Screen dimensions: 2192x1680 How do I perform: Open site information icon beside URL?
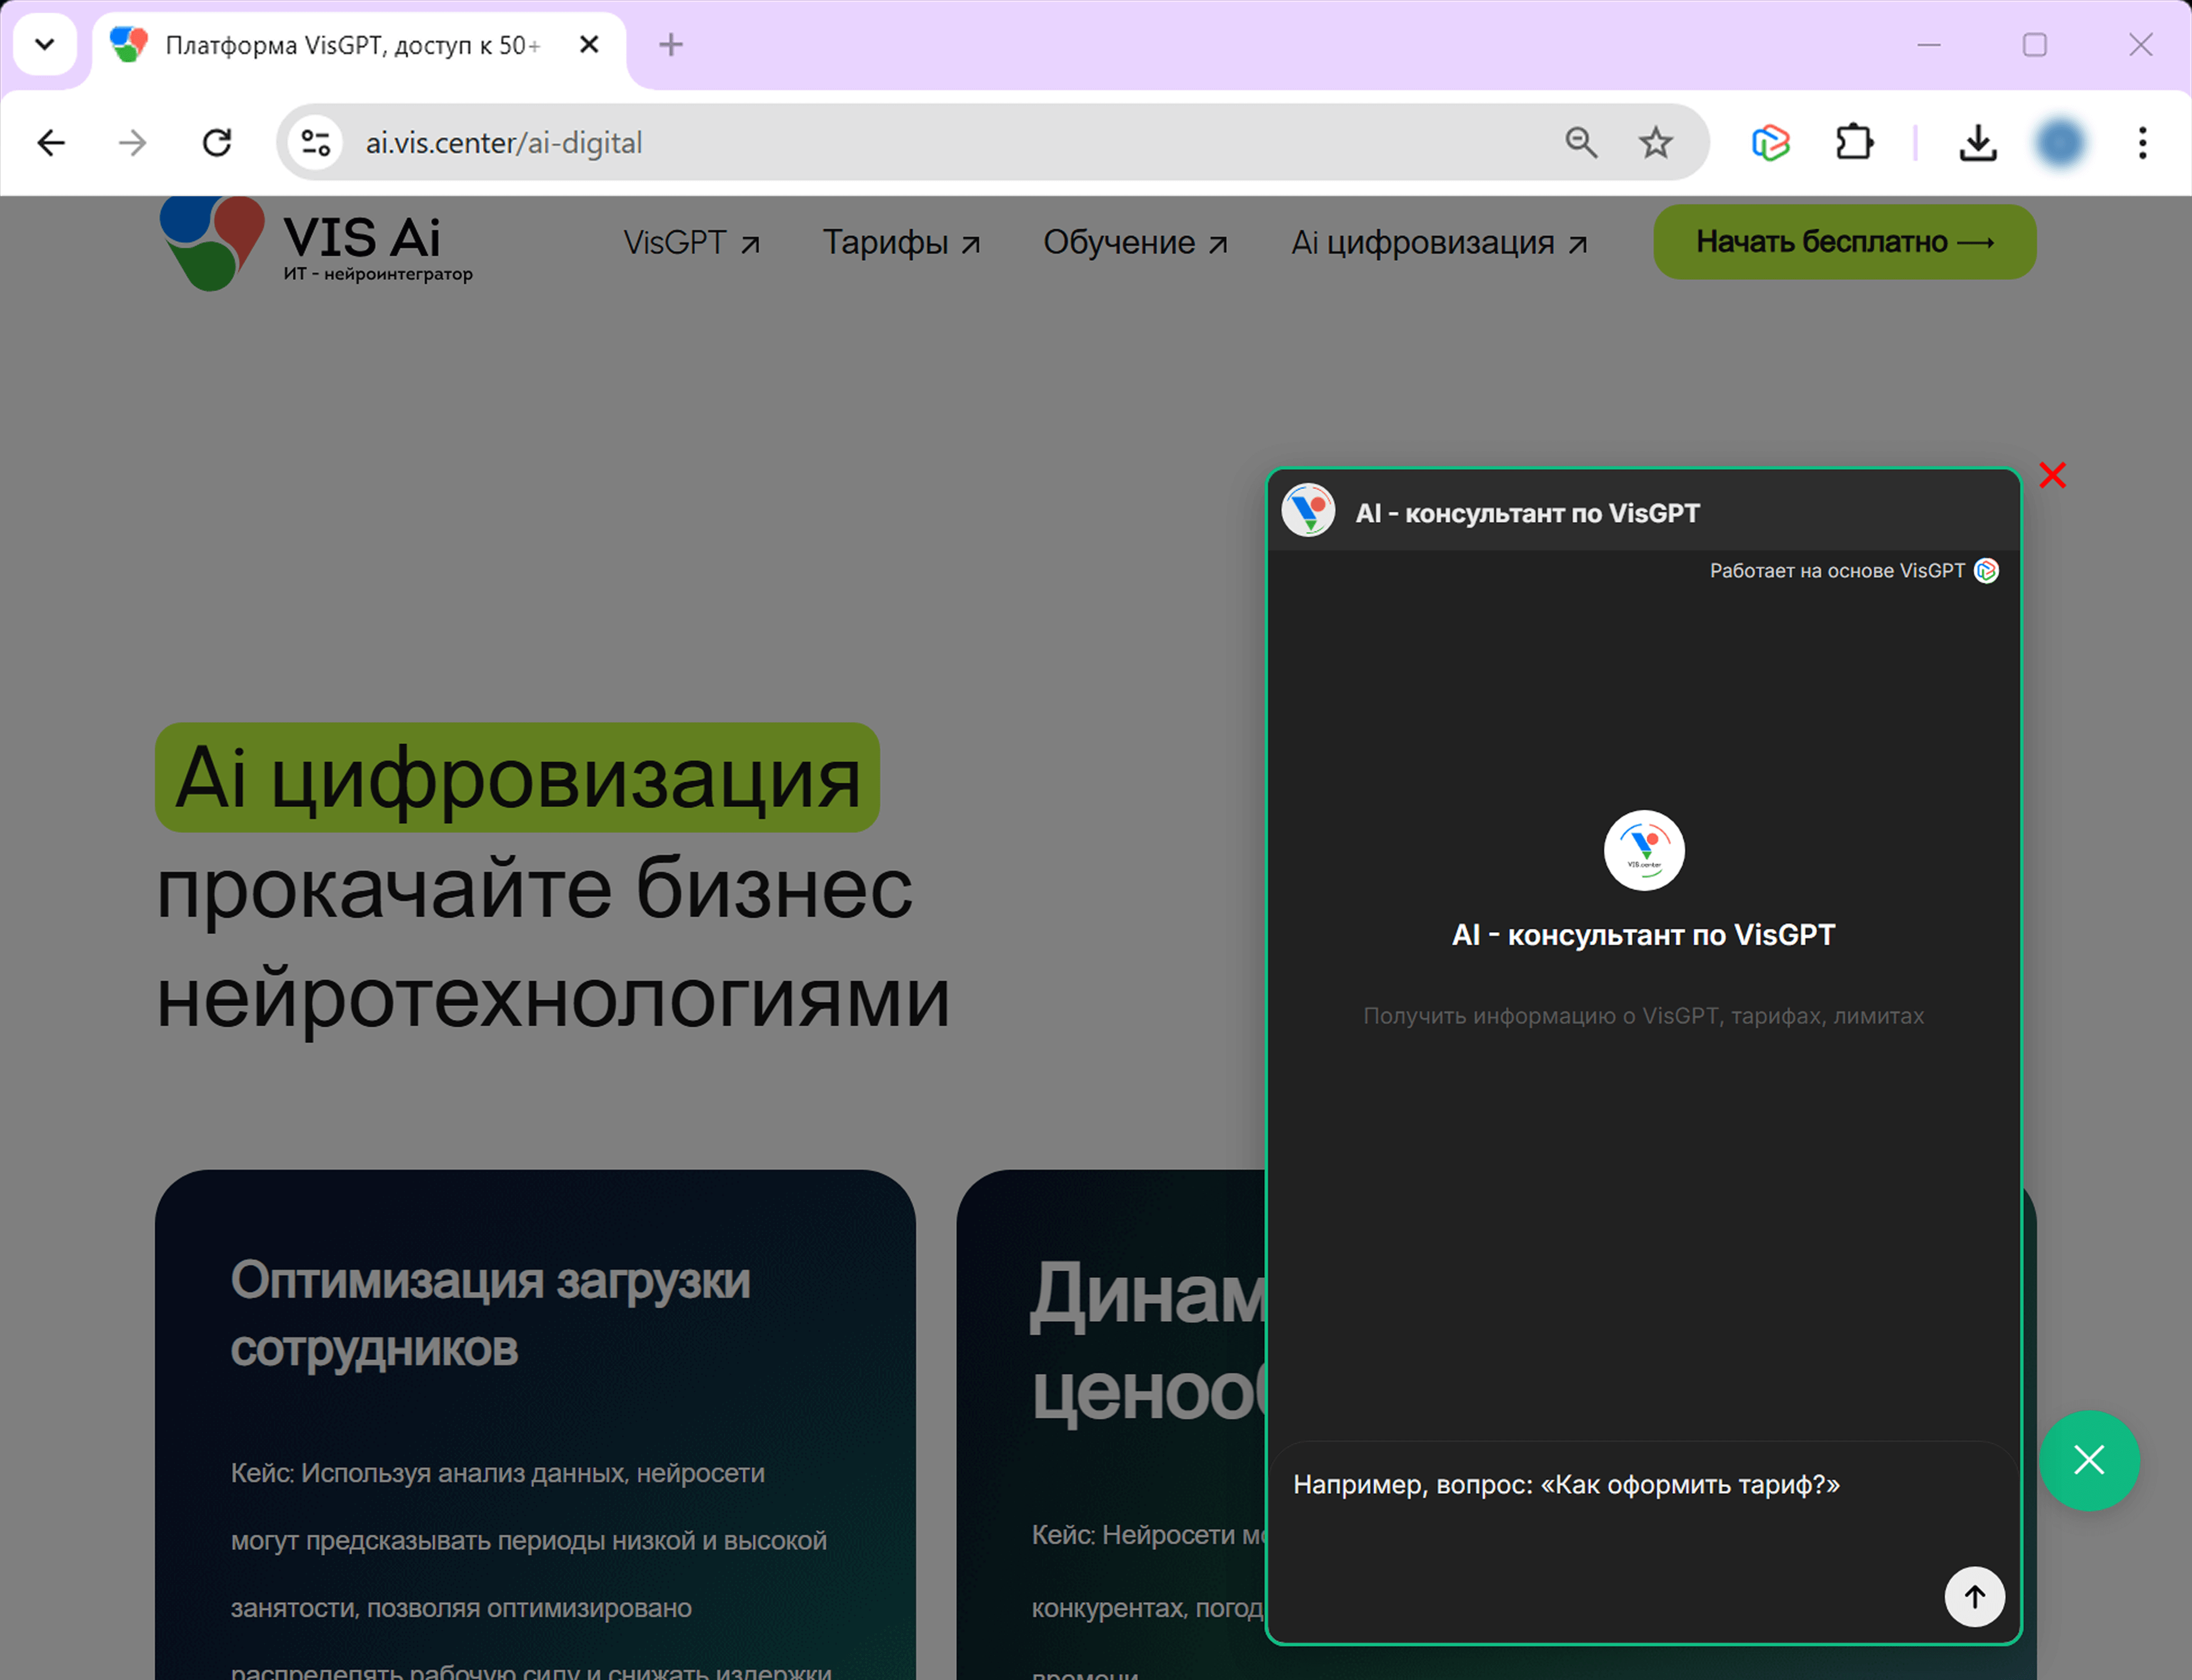[316, 143]
